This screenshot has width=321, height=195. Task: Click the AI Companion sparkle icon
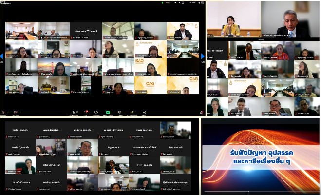132,112
